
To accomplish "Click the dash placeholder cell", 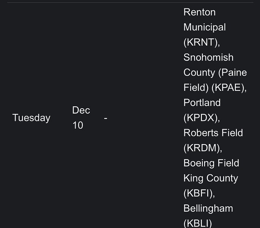I will (106, 118).
